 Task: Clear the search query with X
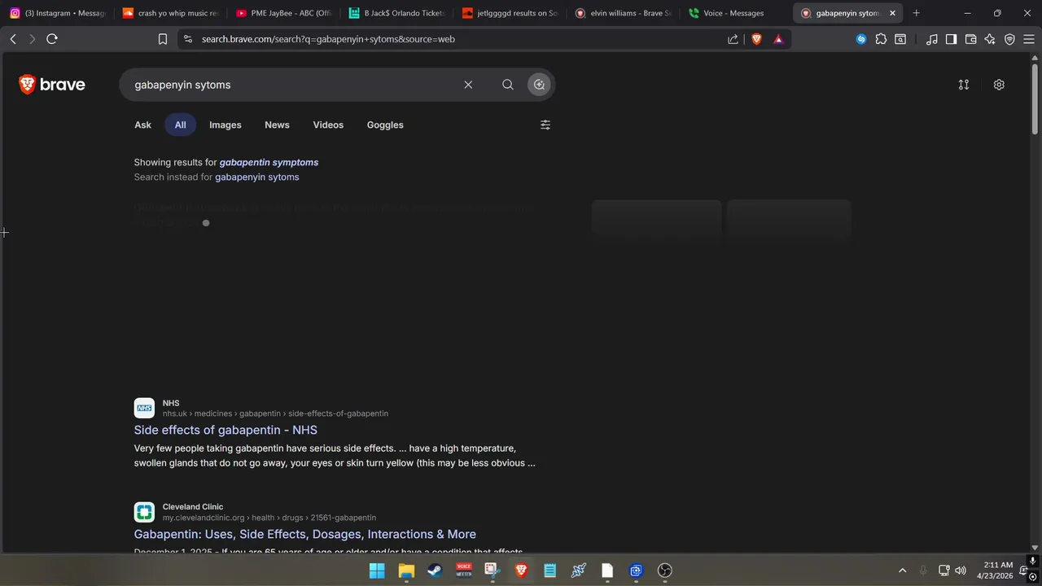[x=468, y=85]
